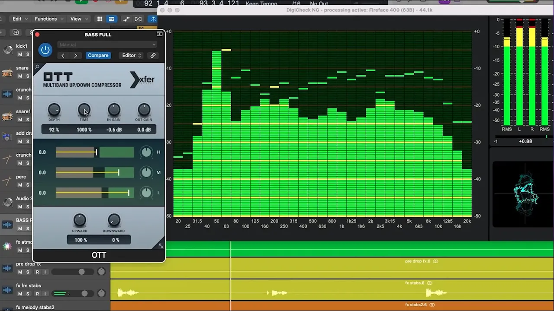The width and height of the screenshot is (554, 311).
Task: Select the Audio 3 track icon
Action: coord(7,203)
